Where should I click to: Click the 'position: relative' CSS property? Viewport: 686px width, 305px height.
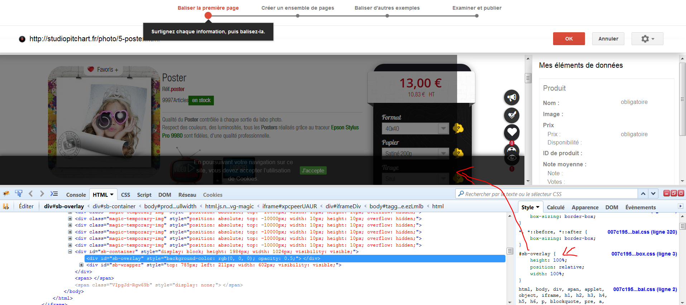[557, 267]
